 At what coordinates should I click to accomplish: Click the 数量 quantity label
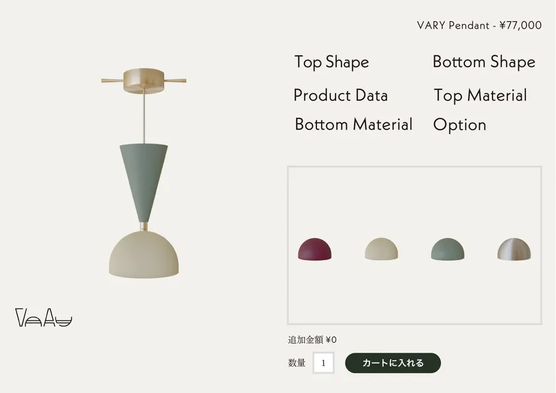click(297, 363)
